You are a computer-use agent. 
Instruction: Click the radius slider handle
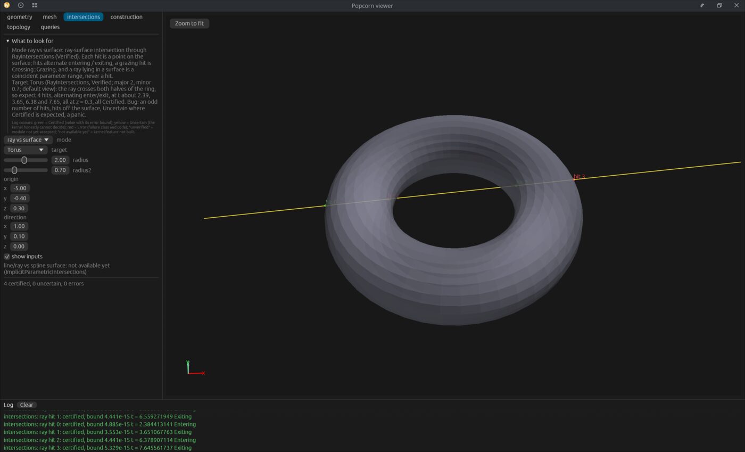tap(24, 160)
